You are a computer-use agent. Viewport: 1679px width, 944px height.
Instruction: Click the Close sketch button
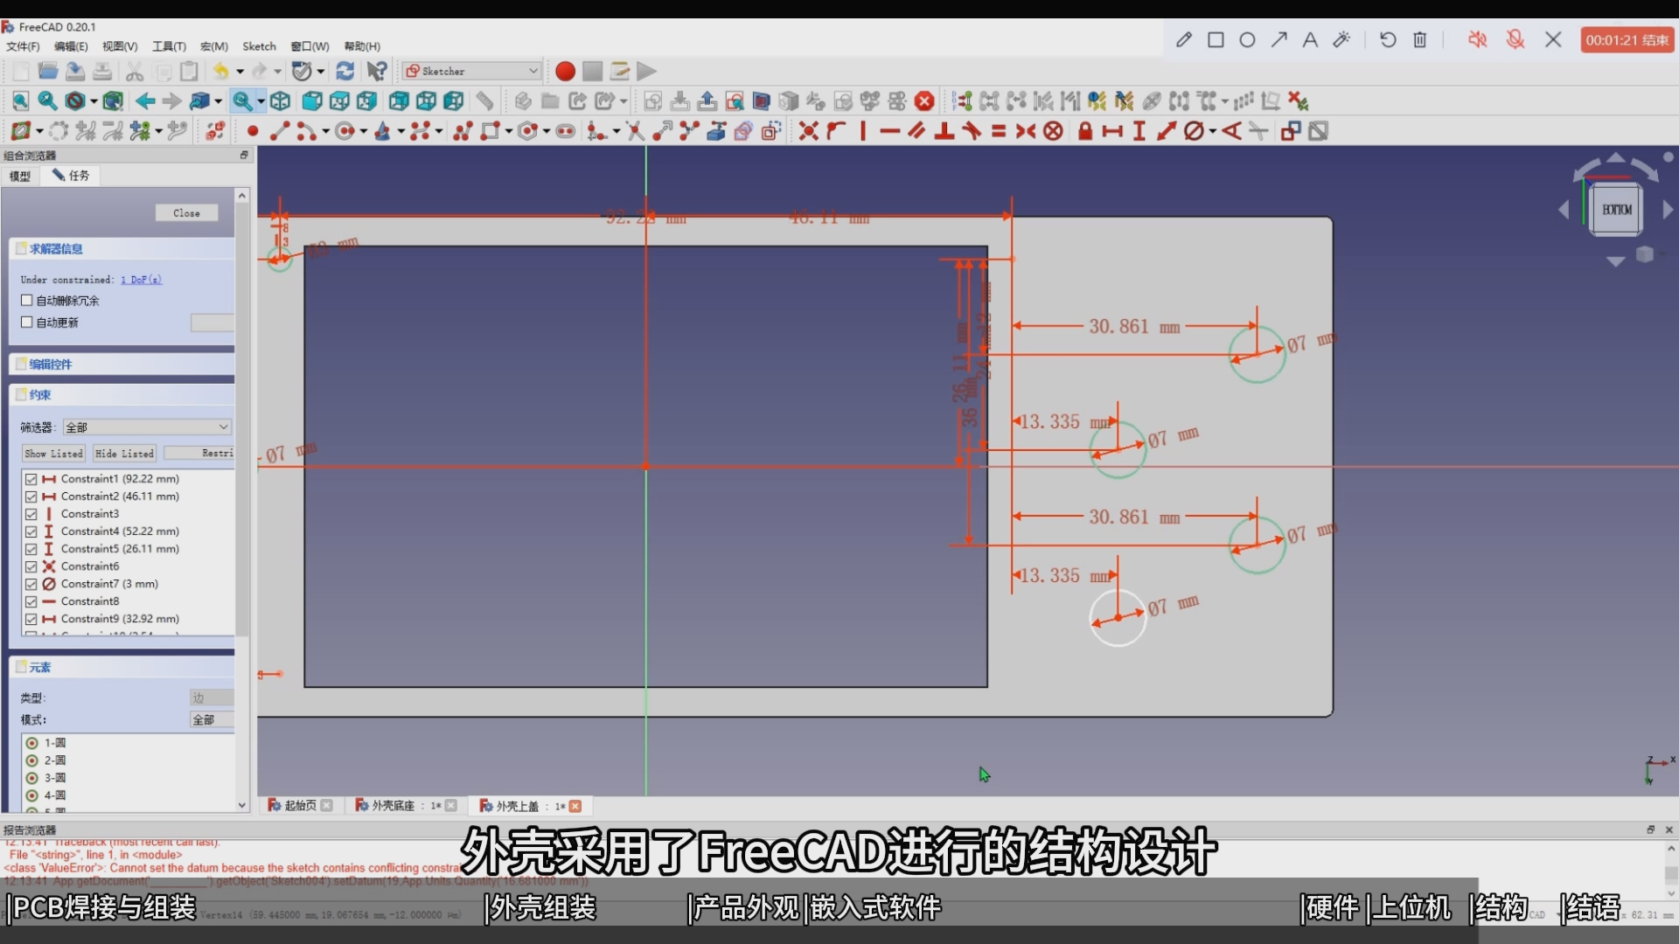186,213
